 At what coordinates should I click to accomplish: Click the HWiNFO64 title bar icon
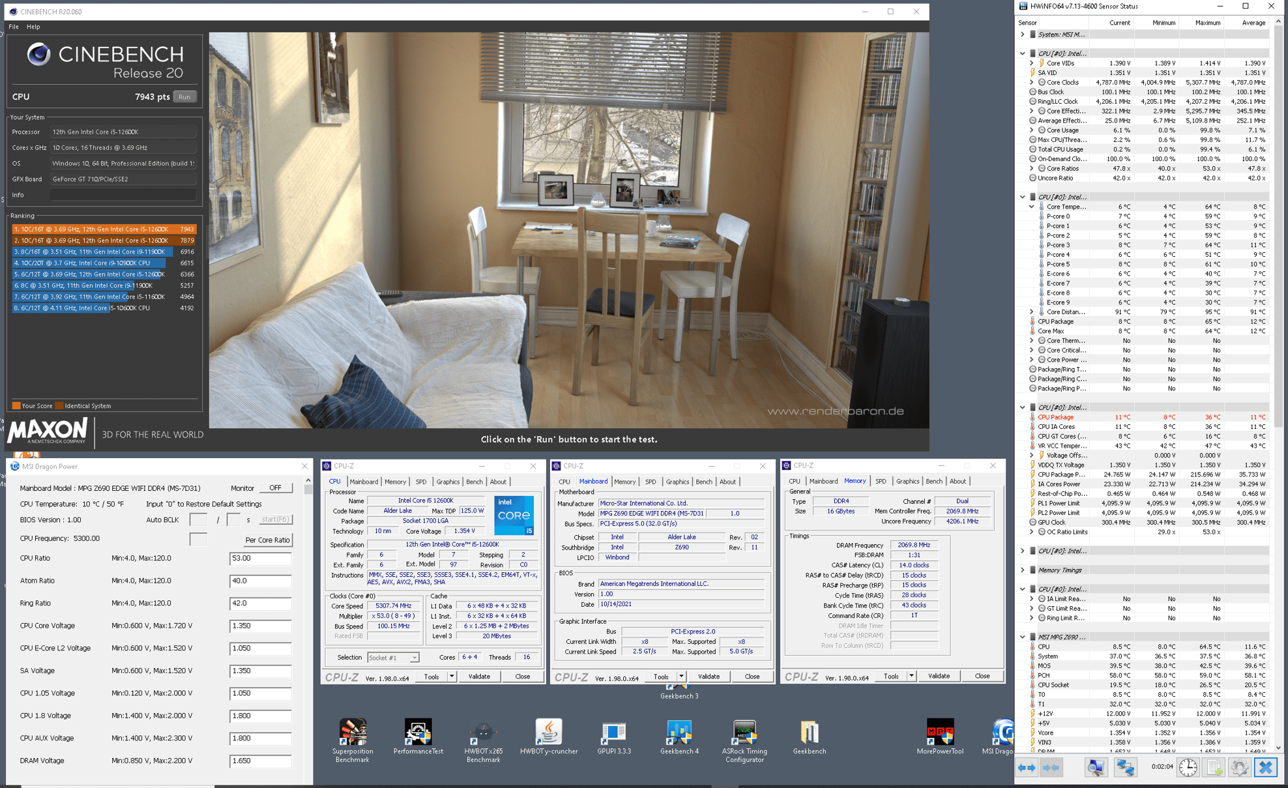coord(1023,7)
